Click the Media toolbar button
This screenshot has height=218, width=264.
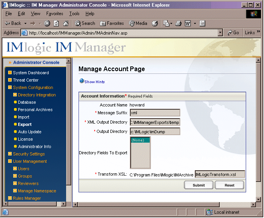[x=138, y=23]
